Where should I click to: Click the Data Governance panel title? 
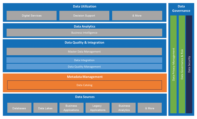181,9
